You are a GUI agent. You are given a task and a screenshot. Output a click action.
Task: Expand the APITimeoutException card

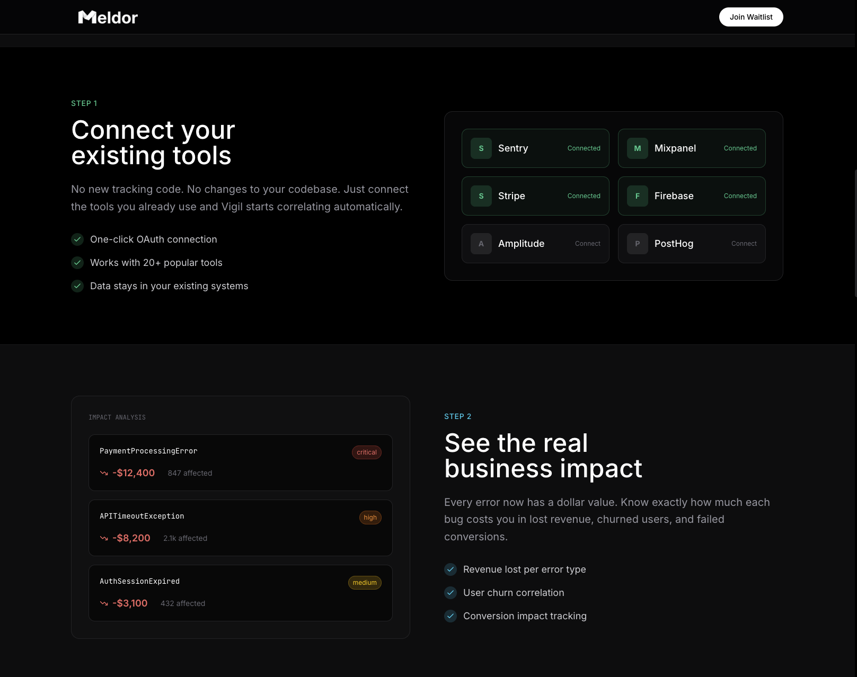[x=240, y=528]
